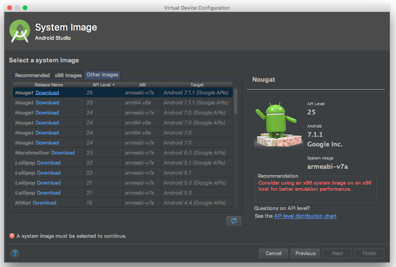This screenshot has width=396, height=267.
Task: Download Nougat API 25 armeabi-v7a image
Action: pyautogui.click(x=47, y=93)
